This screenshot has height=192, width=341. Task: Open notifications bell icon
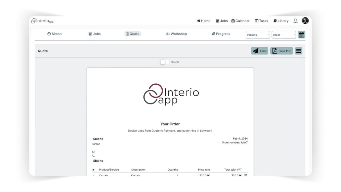pyautogui.click(x=295, y=21)
